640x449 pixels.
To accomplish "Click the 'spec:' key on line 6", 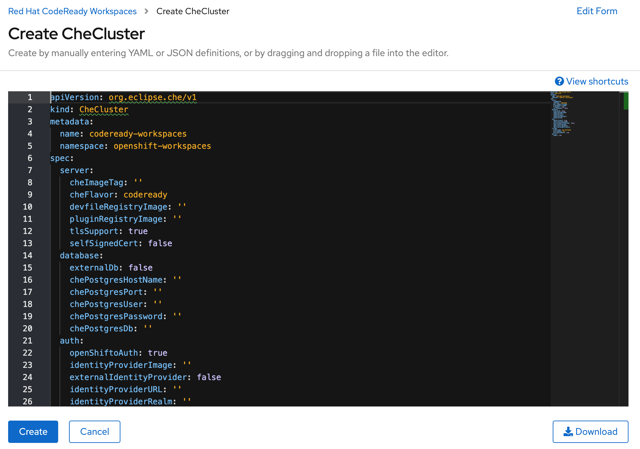I will coord(62,158).
